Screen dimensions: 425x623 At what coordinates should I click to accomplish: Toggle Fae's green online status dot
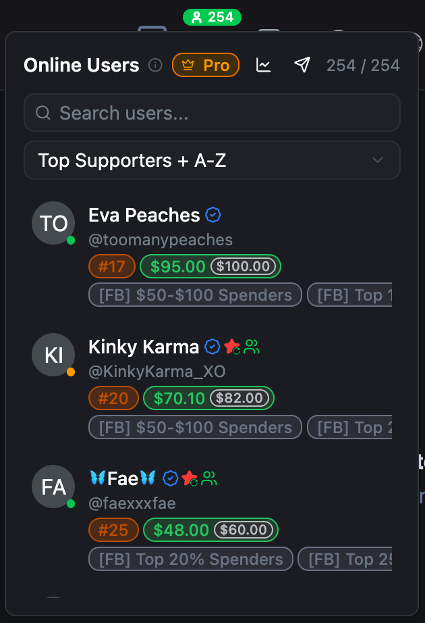click(x=70, y=503)
